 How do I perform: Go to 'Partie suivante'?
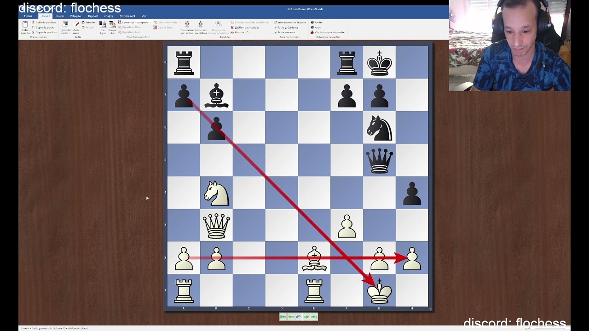(284, 32)
